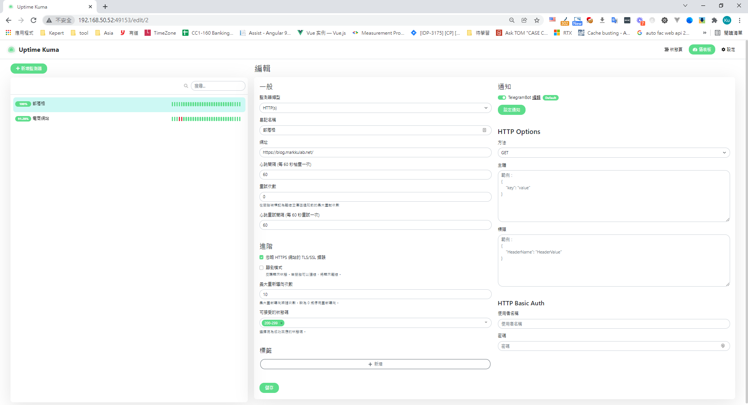Click the 部落格 monitor heartbeat bar

point(206,104)
